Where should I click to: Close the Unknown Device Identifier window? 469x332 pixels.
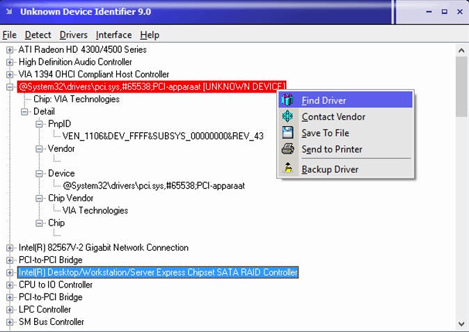tap(460, 12)
